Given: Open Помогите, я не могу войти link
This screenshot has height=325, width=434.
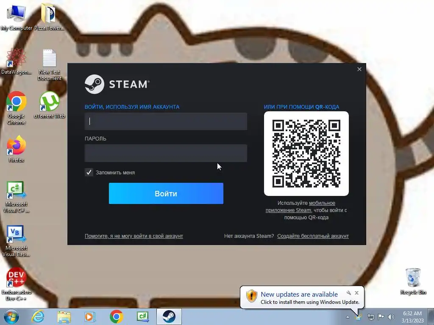Looking at the screenshot, I should 134,236.
